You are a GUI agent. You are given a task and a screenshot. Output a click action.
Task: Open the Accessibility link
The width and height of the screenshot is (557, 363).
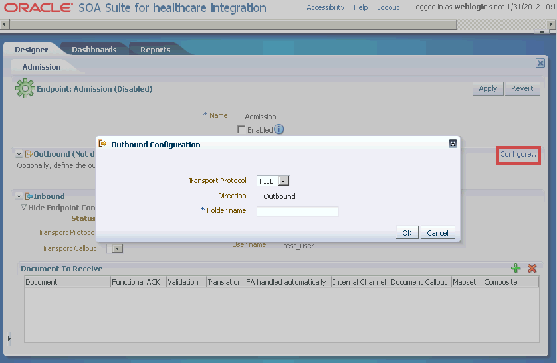tap(326, 7)
